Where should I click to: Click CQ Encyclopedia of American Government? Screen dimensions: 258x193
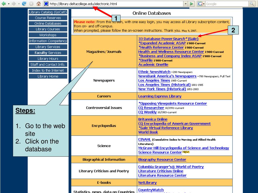[x=174, y=124]
